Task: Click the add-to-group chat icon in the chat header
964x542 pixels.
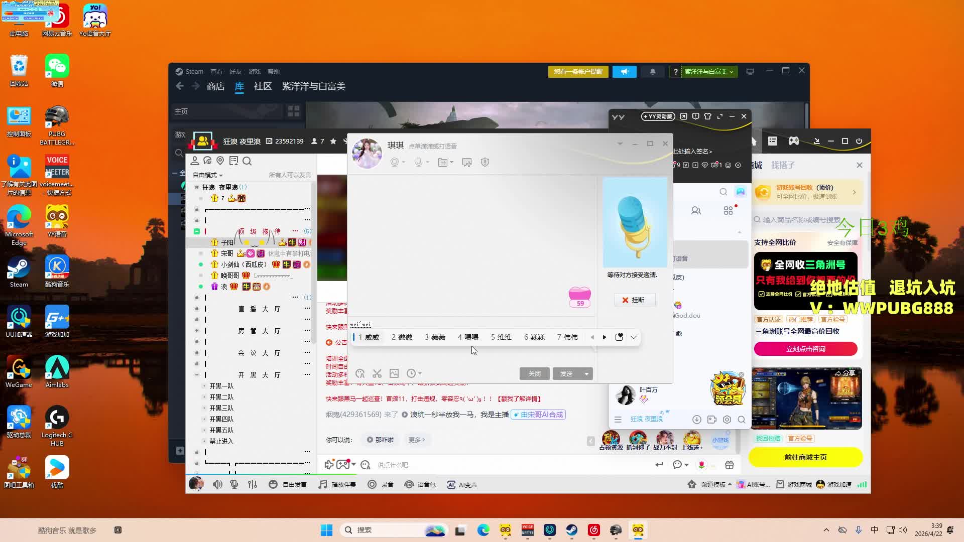Action: [x=467, y=162]
